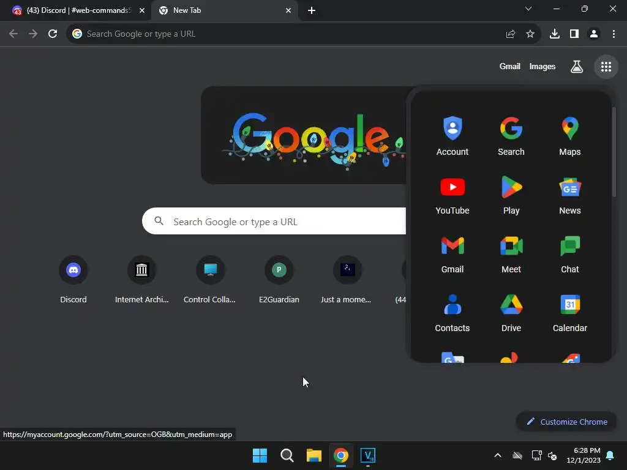Screen dimensions: 627x470
Task: Bookmark this tab with the star icon
Action: tap(530, 34)
